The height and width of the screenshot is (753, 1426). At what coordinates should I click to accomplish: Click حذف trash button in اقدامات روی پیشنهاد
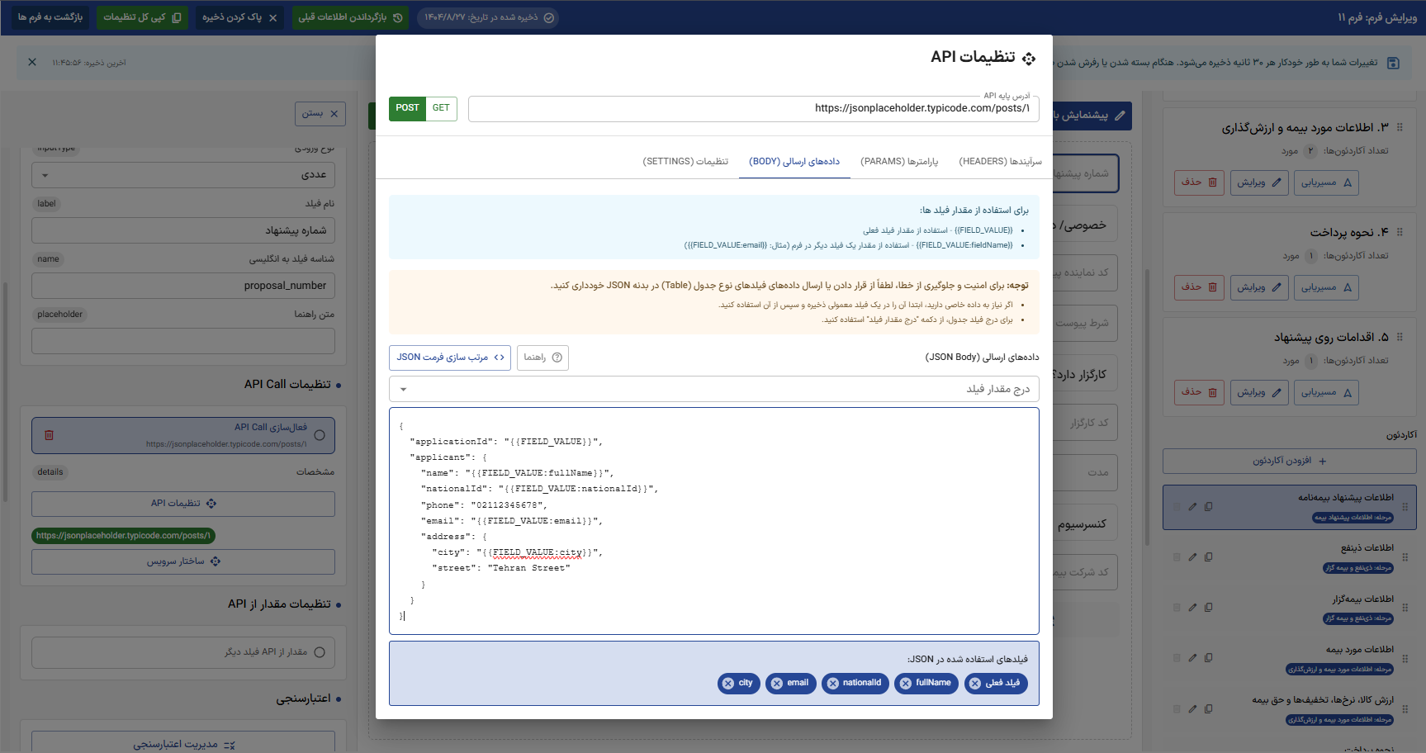point(1199,392)
